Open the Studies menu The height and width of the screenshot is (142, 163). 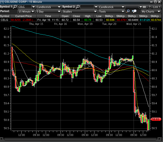pos(79,12)
